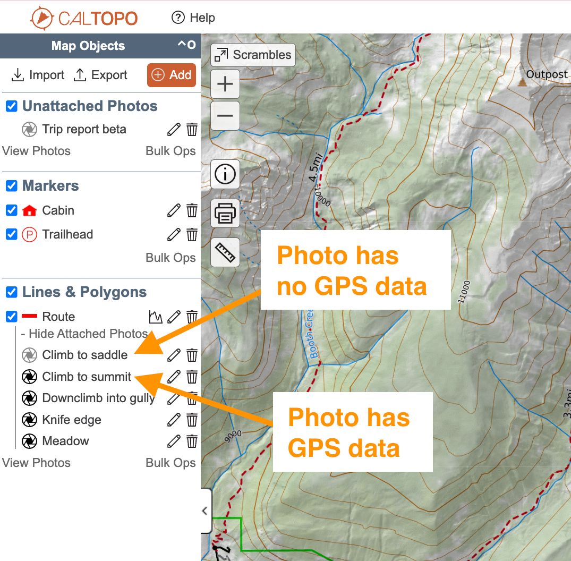Screen dimensions: 571x561
Task: Click the red Route line color swatch
Action: point(30,317)
